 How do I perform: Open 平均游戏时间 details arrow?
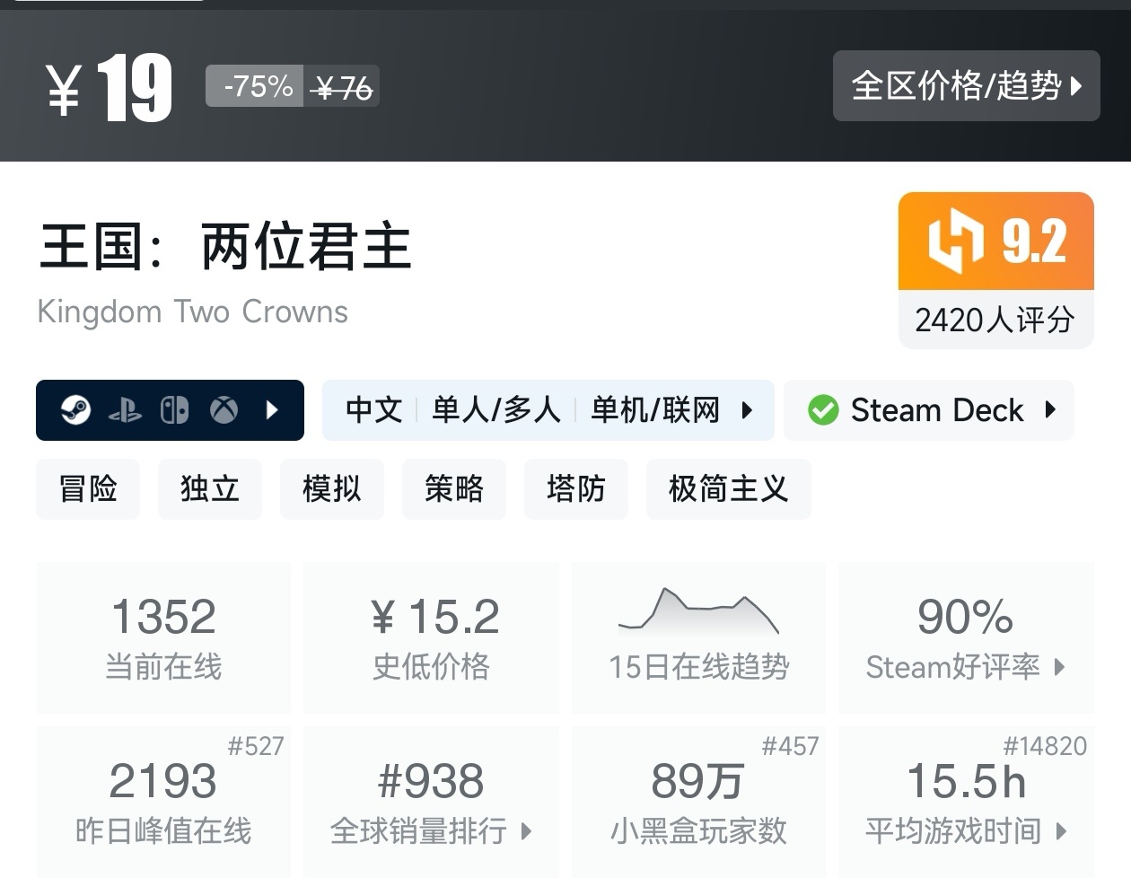tap(1061, 831)
